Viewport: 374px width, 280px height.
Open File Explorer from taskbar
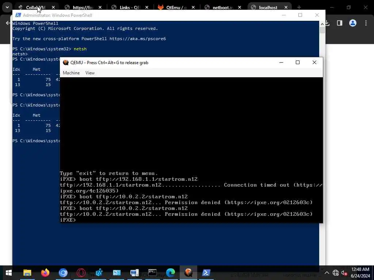coord(27,273)
